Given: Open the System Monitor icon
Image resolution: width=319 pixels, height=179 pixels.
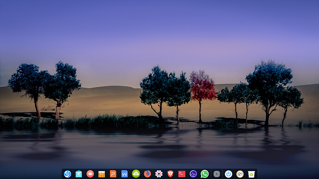Looking at the screenshot, I should 193,174.
